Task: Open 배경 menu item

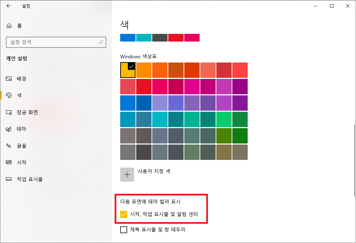Action: [22, 79]
